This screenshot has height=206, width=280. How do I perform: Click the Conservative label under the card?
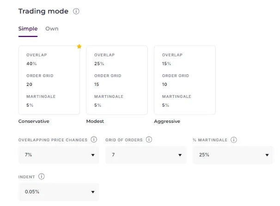pos(34,121)
